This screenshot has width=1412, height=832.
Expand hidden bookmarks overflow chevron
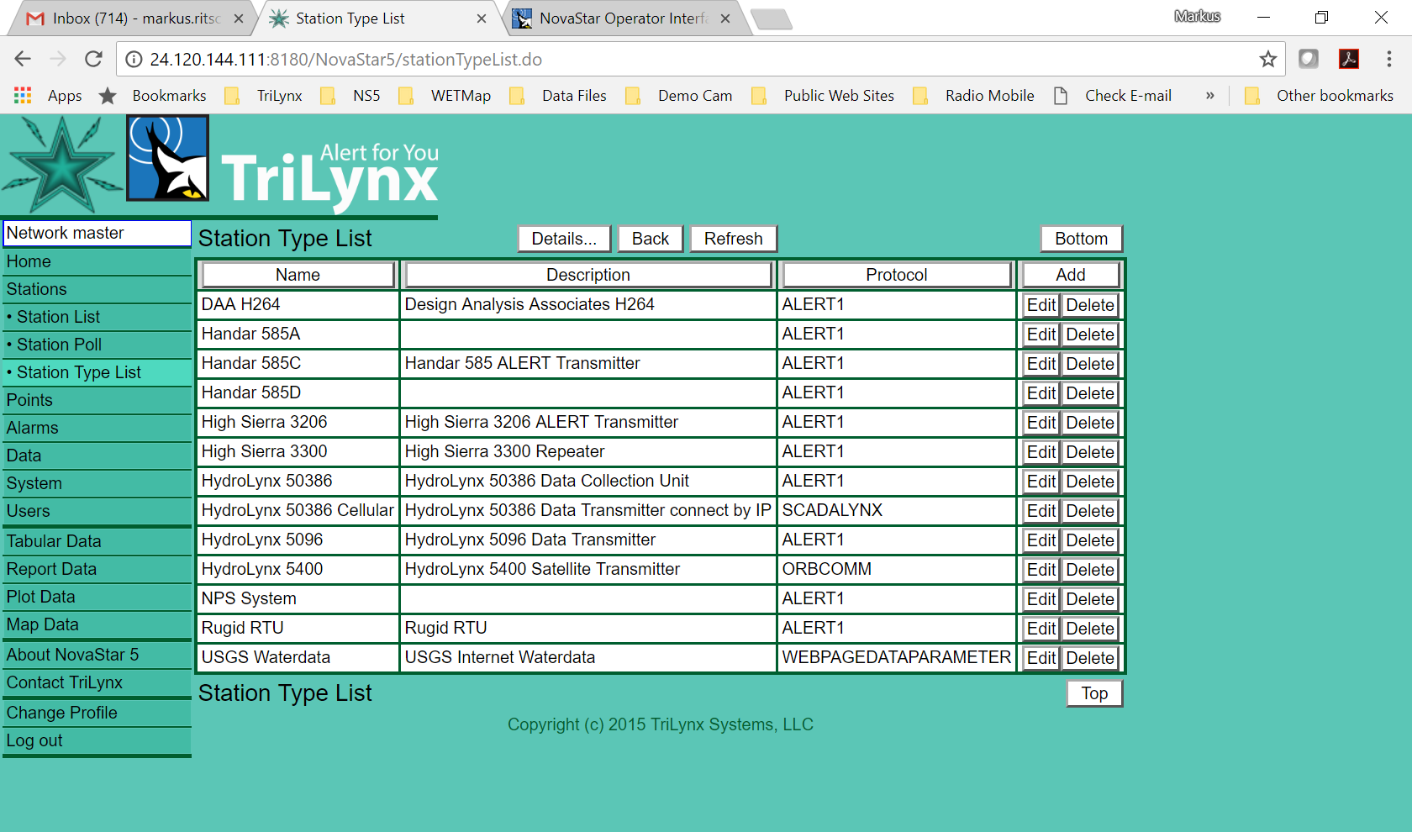point(1209,96)
